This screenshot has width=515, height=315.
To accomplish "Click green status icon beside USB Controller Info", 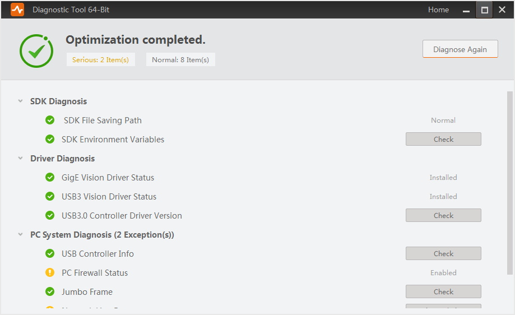I will 50,253.
